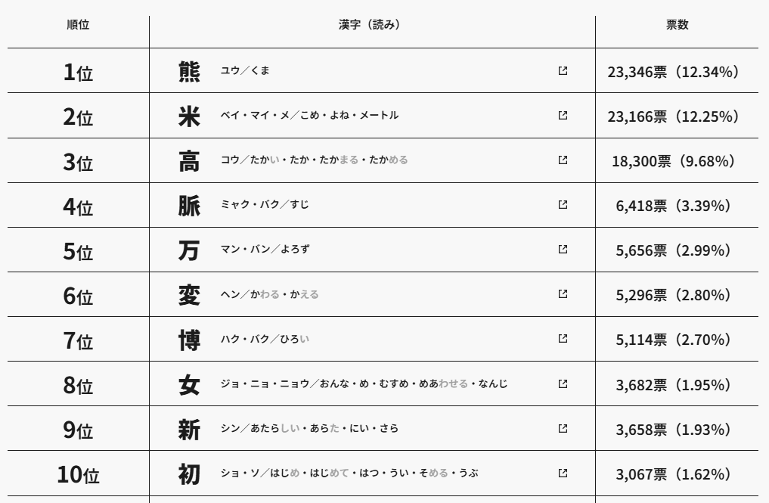Click the 漢字（読み）column header
The width and height of the screenshot is (769, 503).
(x=369, y=25)
